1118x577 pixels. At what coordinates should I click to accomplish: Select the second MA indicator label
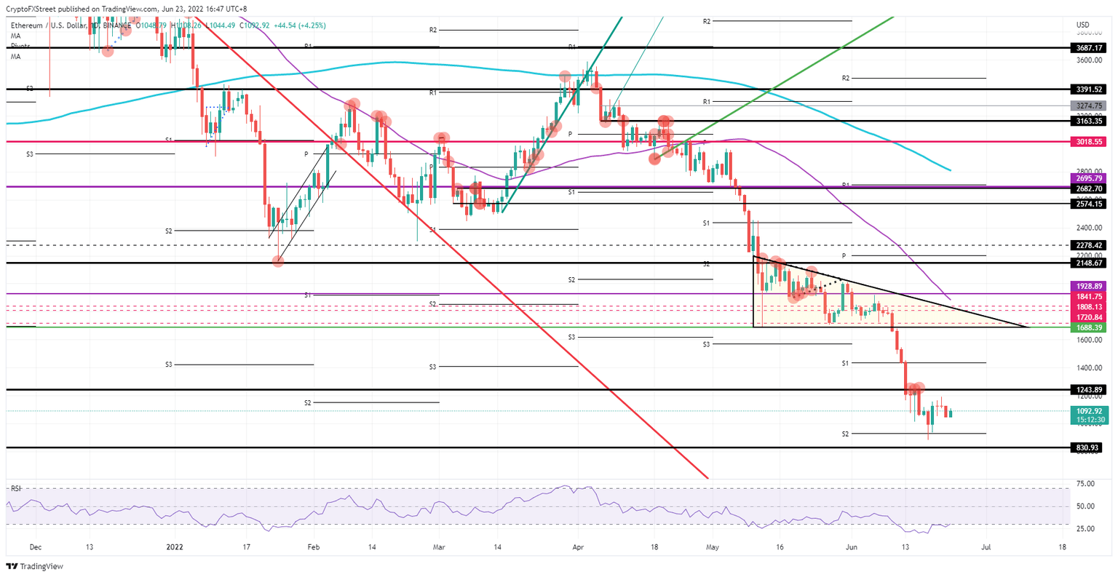coord(17,55)
